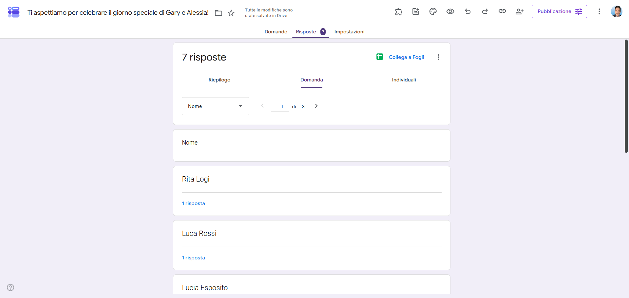The image size is (629, 298).
Task: Click the 7 risposte heading
Action: (x=204, y=57)
